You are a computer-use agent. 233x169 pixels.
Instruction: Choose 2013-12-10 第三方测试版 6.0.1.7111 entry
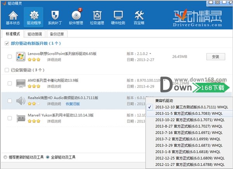pos(190,107)
